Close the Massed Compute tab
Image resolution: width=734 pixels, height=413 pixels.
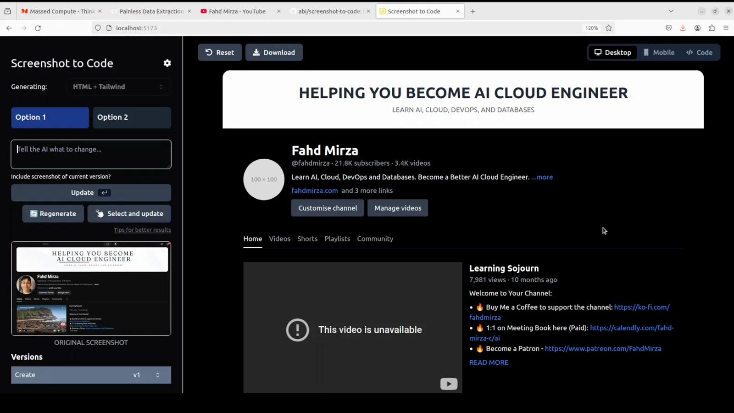pos(100,11)
